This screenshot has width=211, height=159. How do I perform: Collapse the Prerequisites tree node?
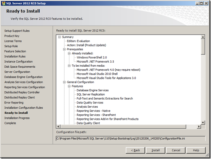coord(64,49)
